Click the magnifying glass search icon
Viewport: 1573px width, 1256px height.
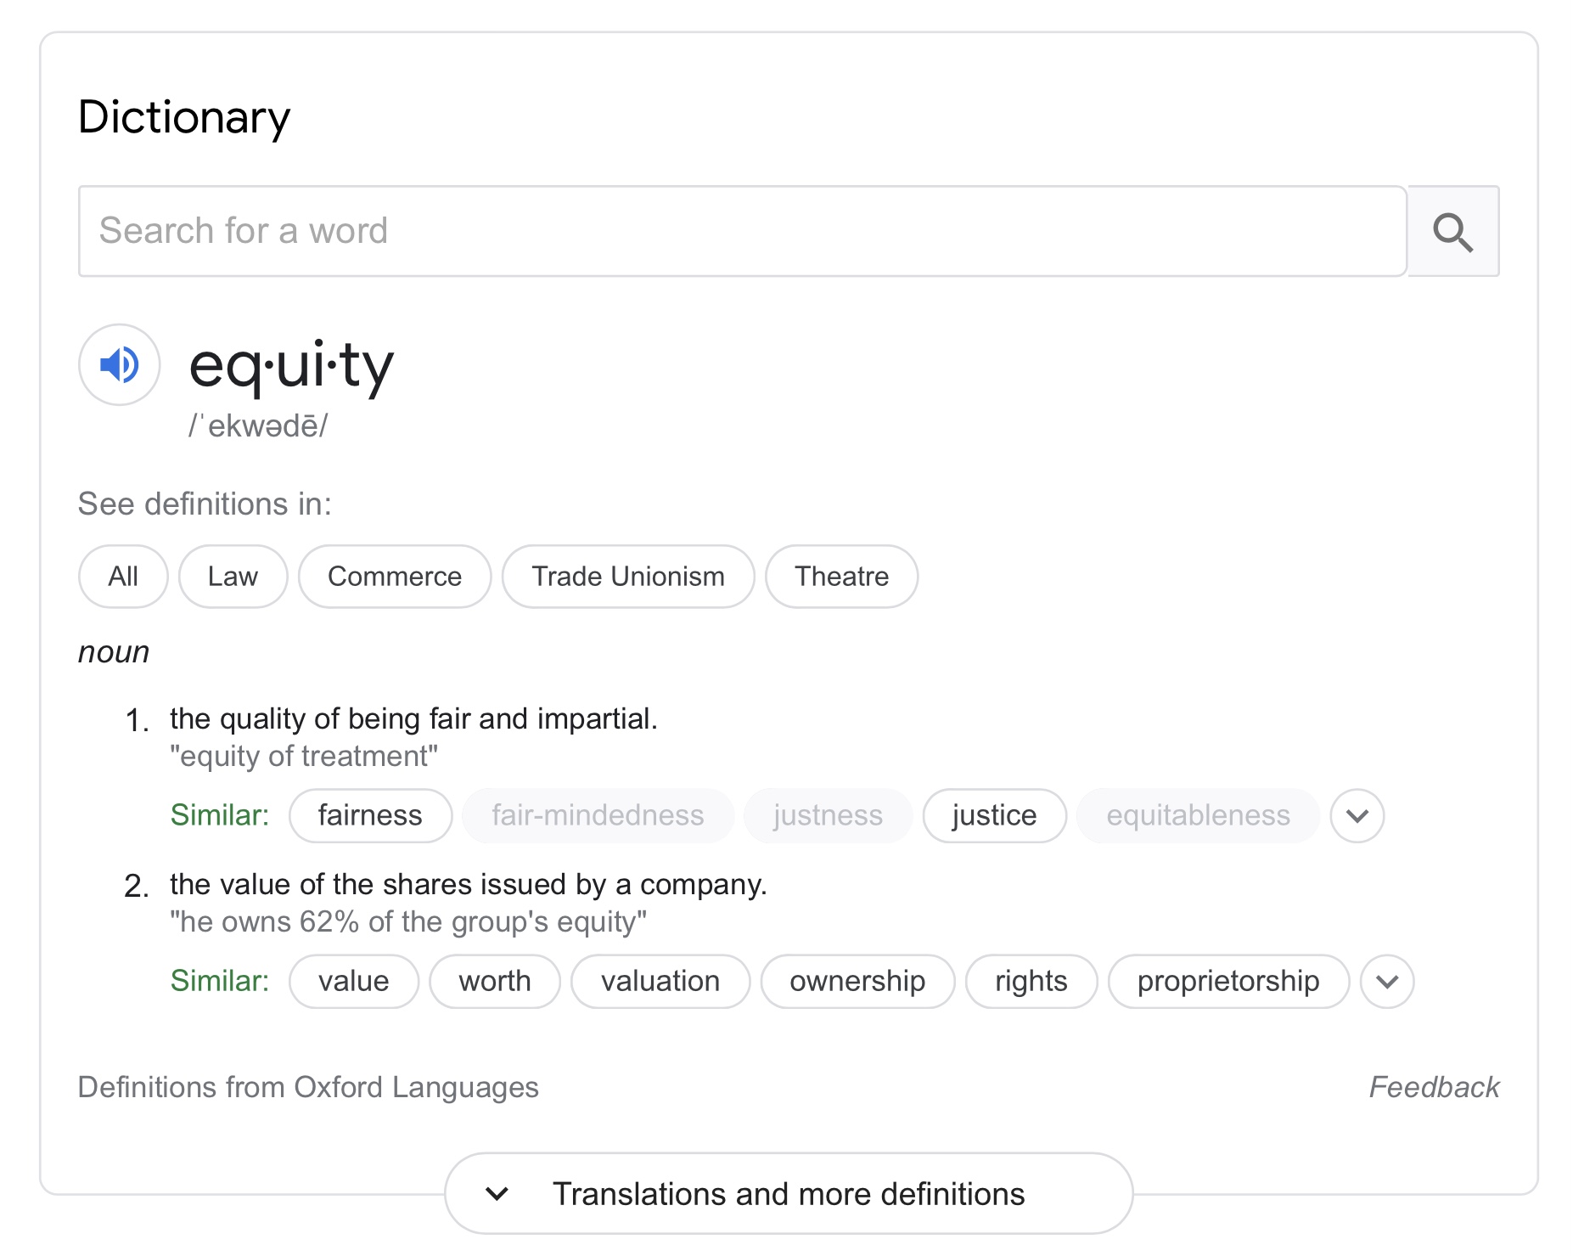click(1452, 232)
